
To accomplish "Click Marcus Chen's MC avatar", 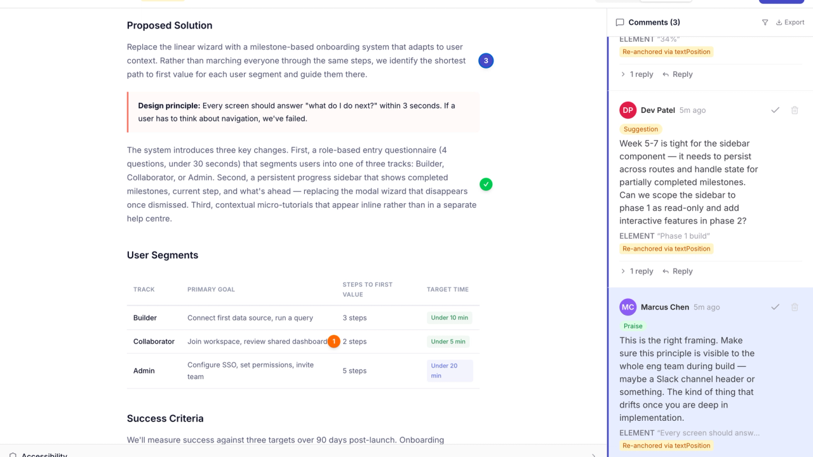I will tap(628, 307).
